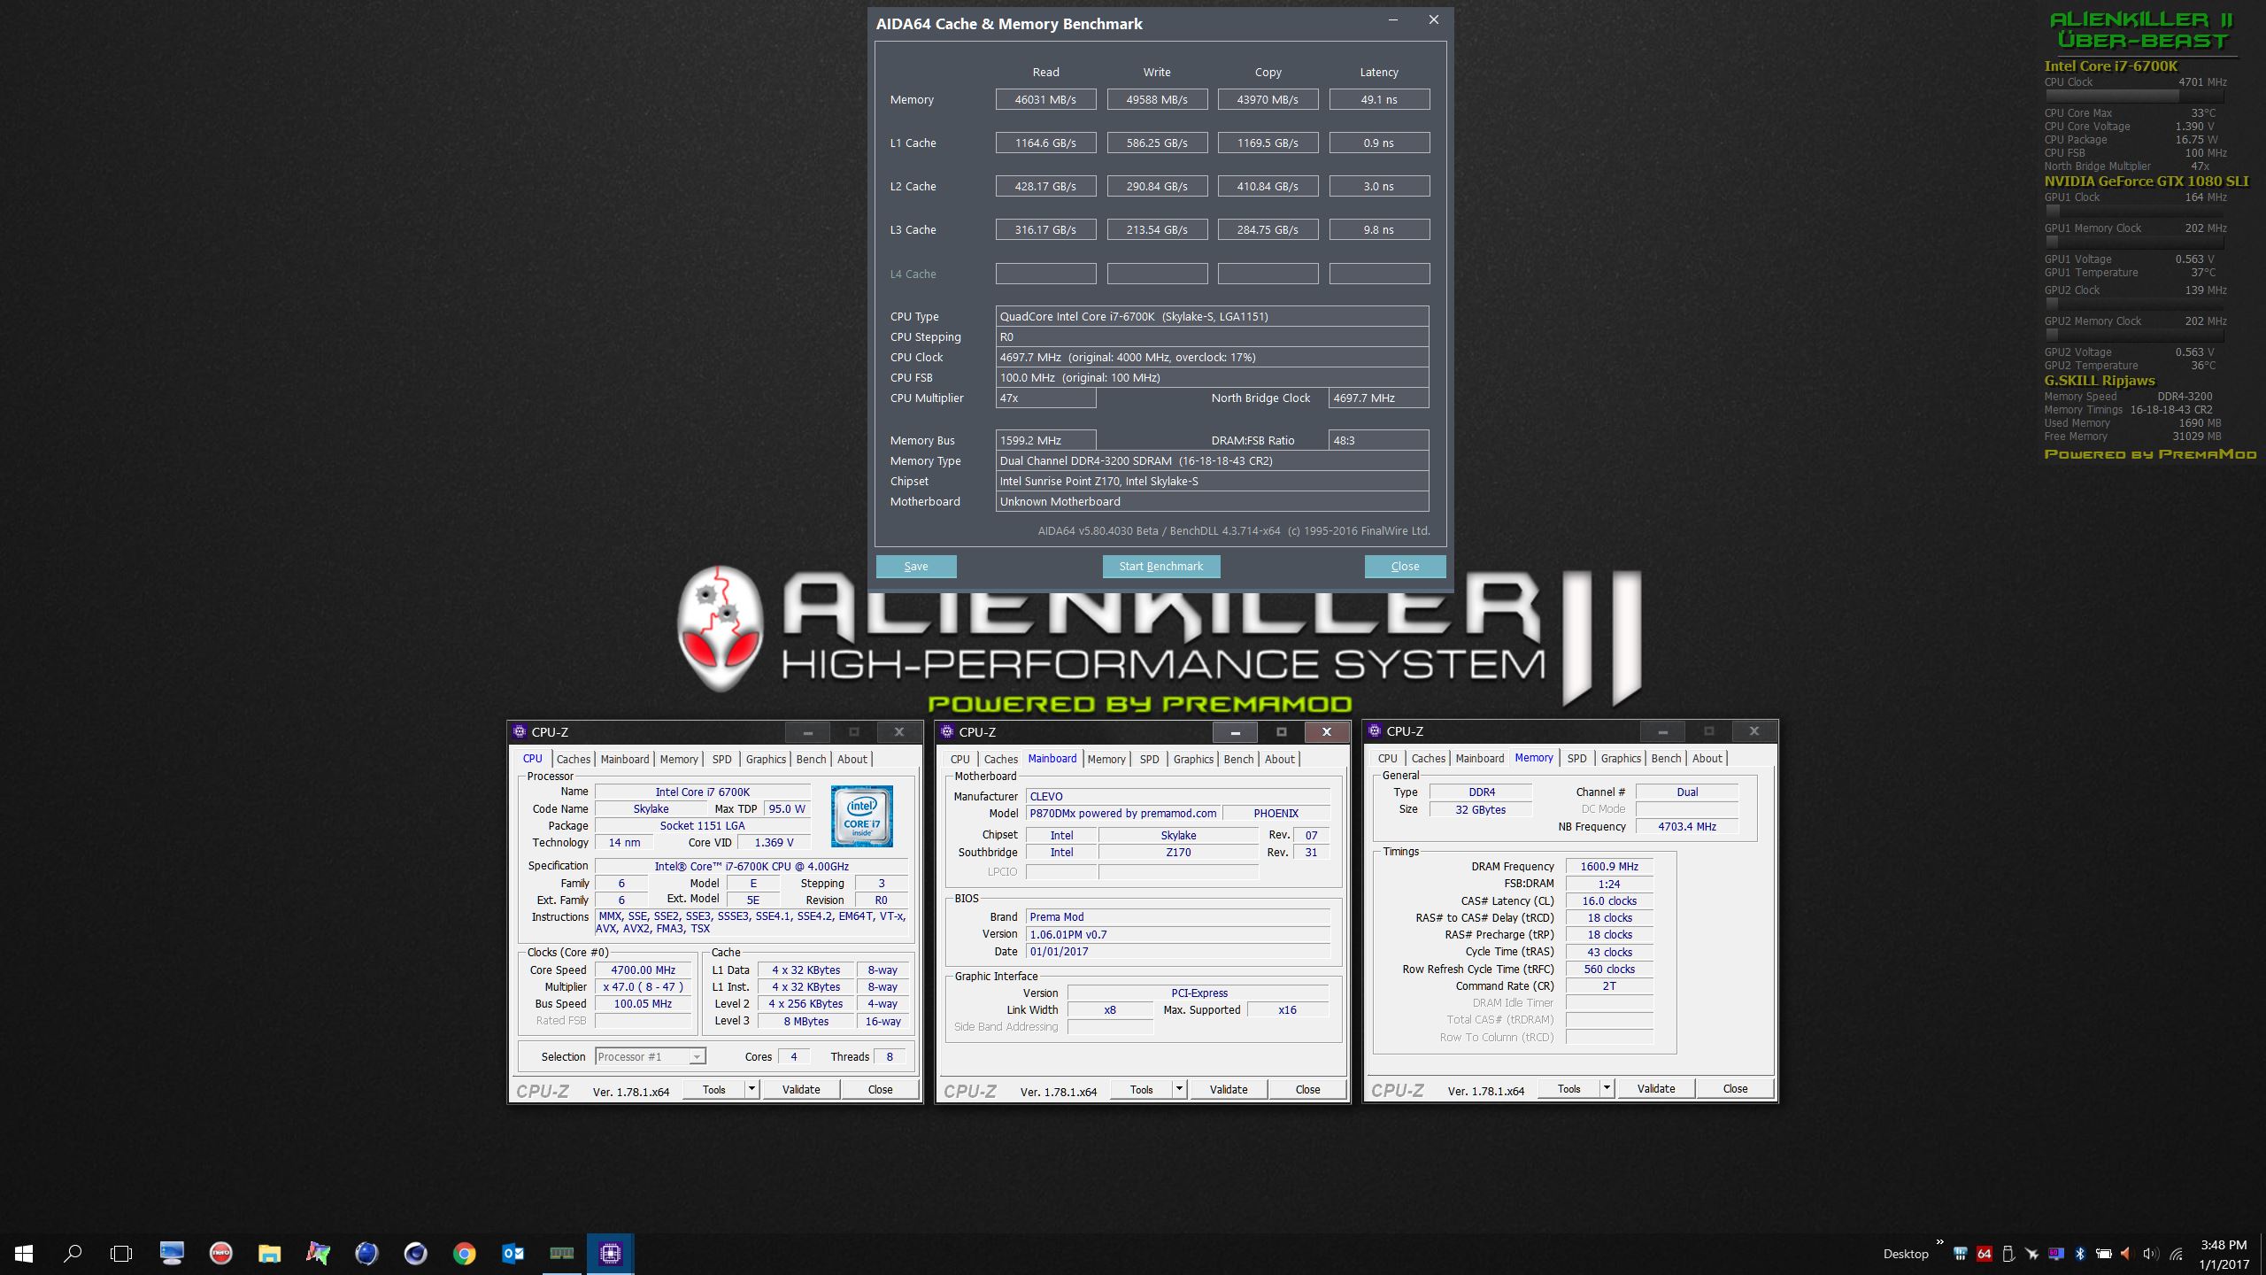The height and width of the screenshot is (1275, 2266).
Task: Click the CPU Clock bar in sidebar widget
Action: 2135,96
